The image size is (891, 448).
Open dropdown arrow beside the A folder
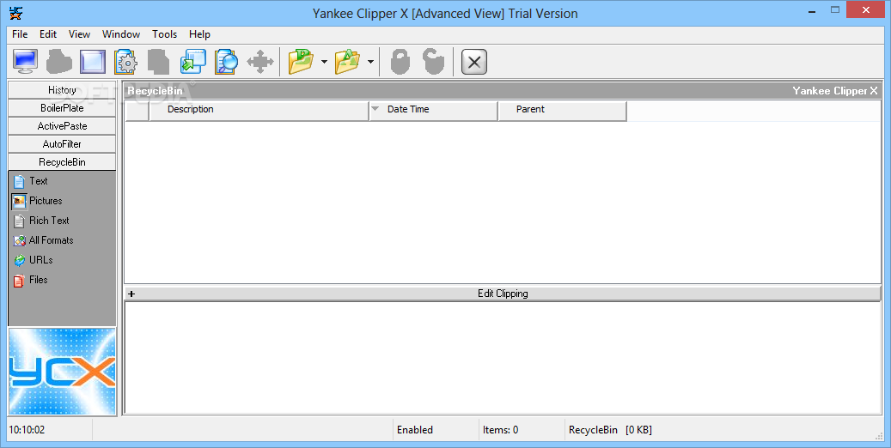(x=370, y=61)
